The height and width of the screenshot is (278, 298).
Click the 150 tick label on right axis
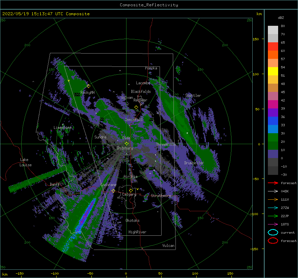(x=256, y=39)
